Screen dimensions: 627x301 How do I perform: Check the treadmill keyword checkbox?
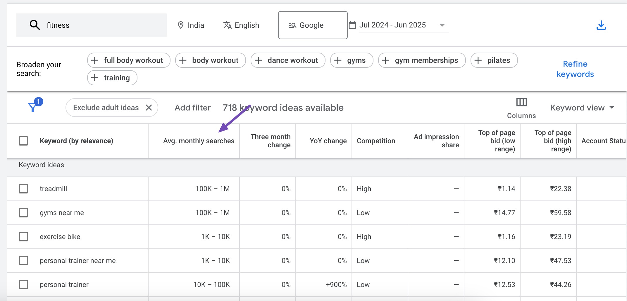click(x=23, y=189)
